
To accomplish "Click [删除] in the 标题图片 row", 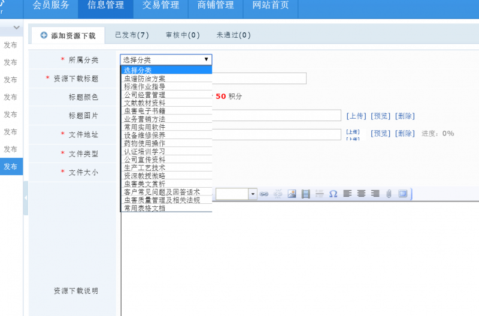I will [405, 116].
